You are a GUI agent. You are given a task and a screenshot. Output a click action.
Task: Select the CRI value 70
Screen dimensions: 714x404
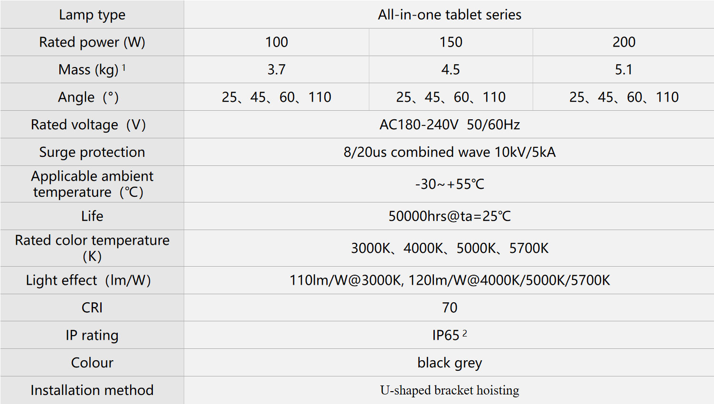coord(449,308)
